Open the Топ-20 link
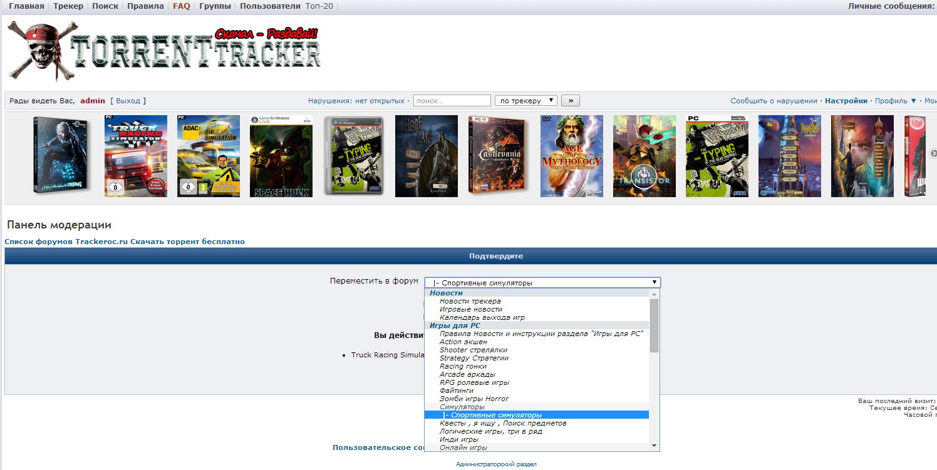937x470 pixels. [x=319, y=6]
